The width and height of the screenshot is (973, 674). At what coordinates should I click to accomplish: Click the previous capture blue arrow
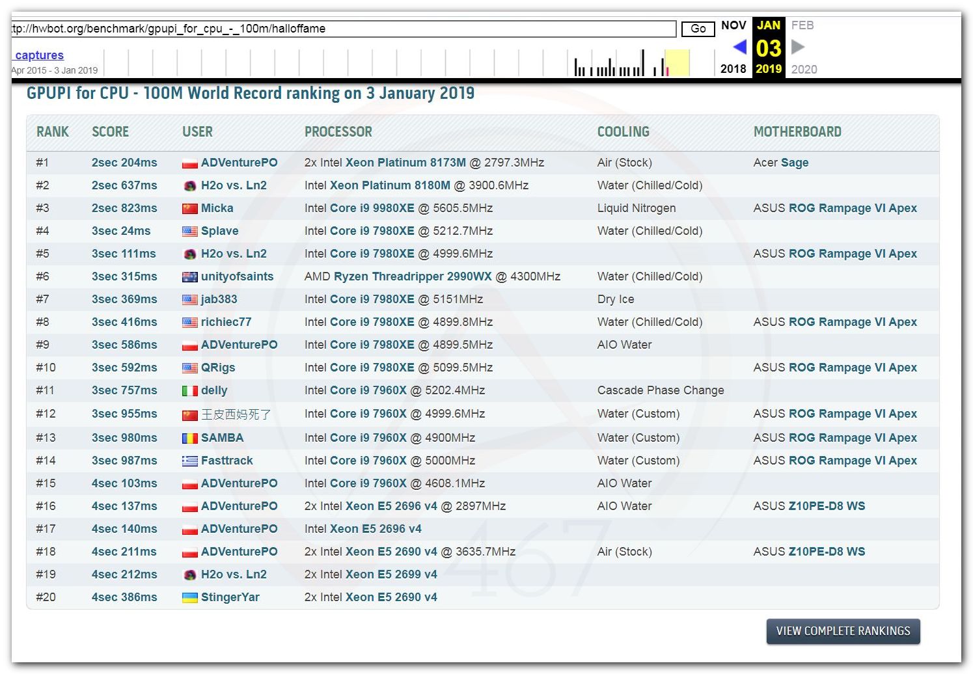(739, 47)
